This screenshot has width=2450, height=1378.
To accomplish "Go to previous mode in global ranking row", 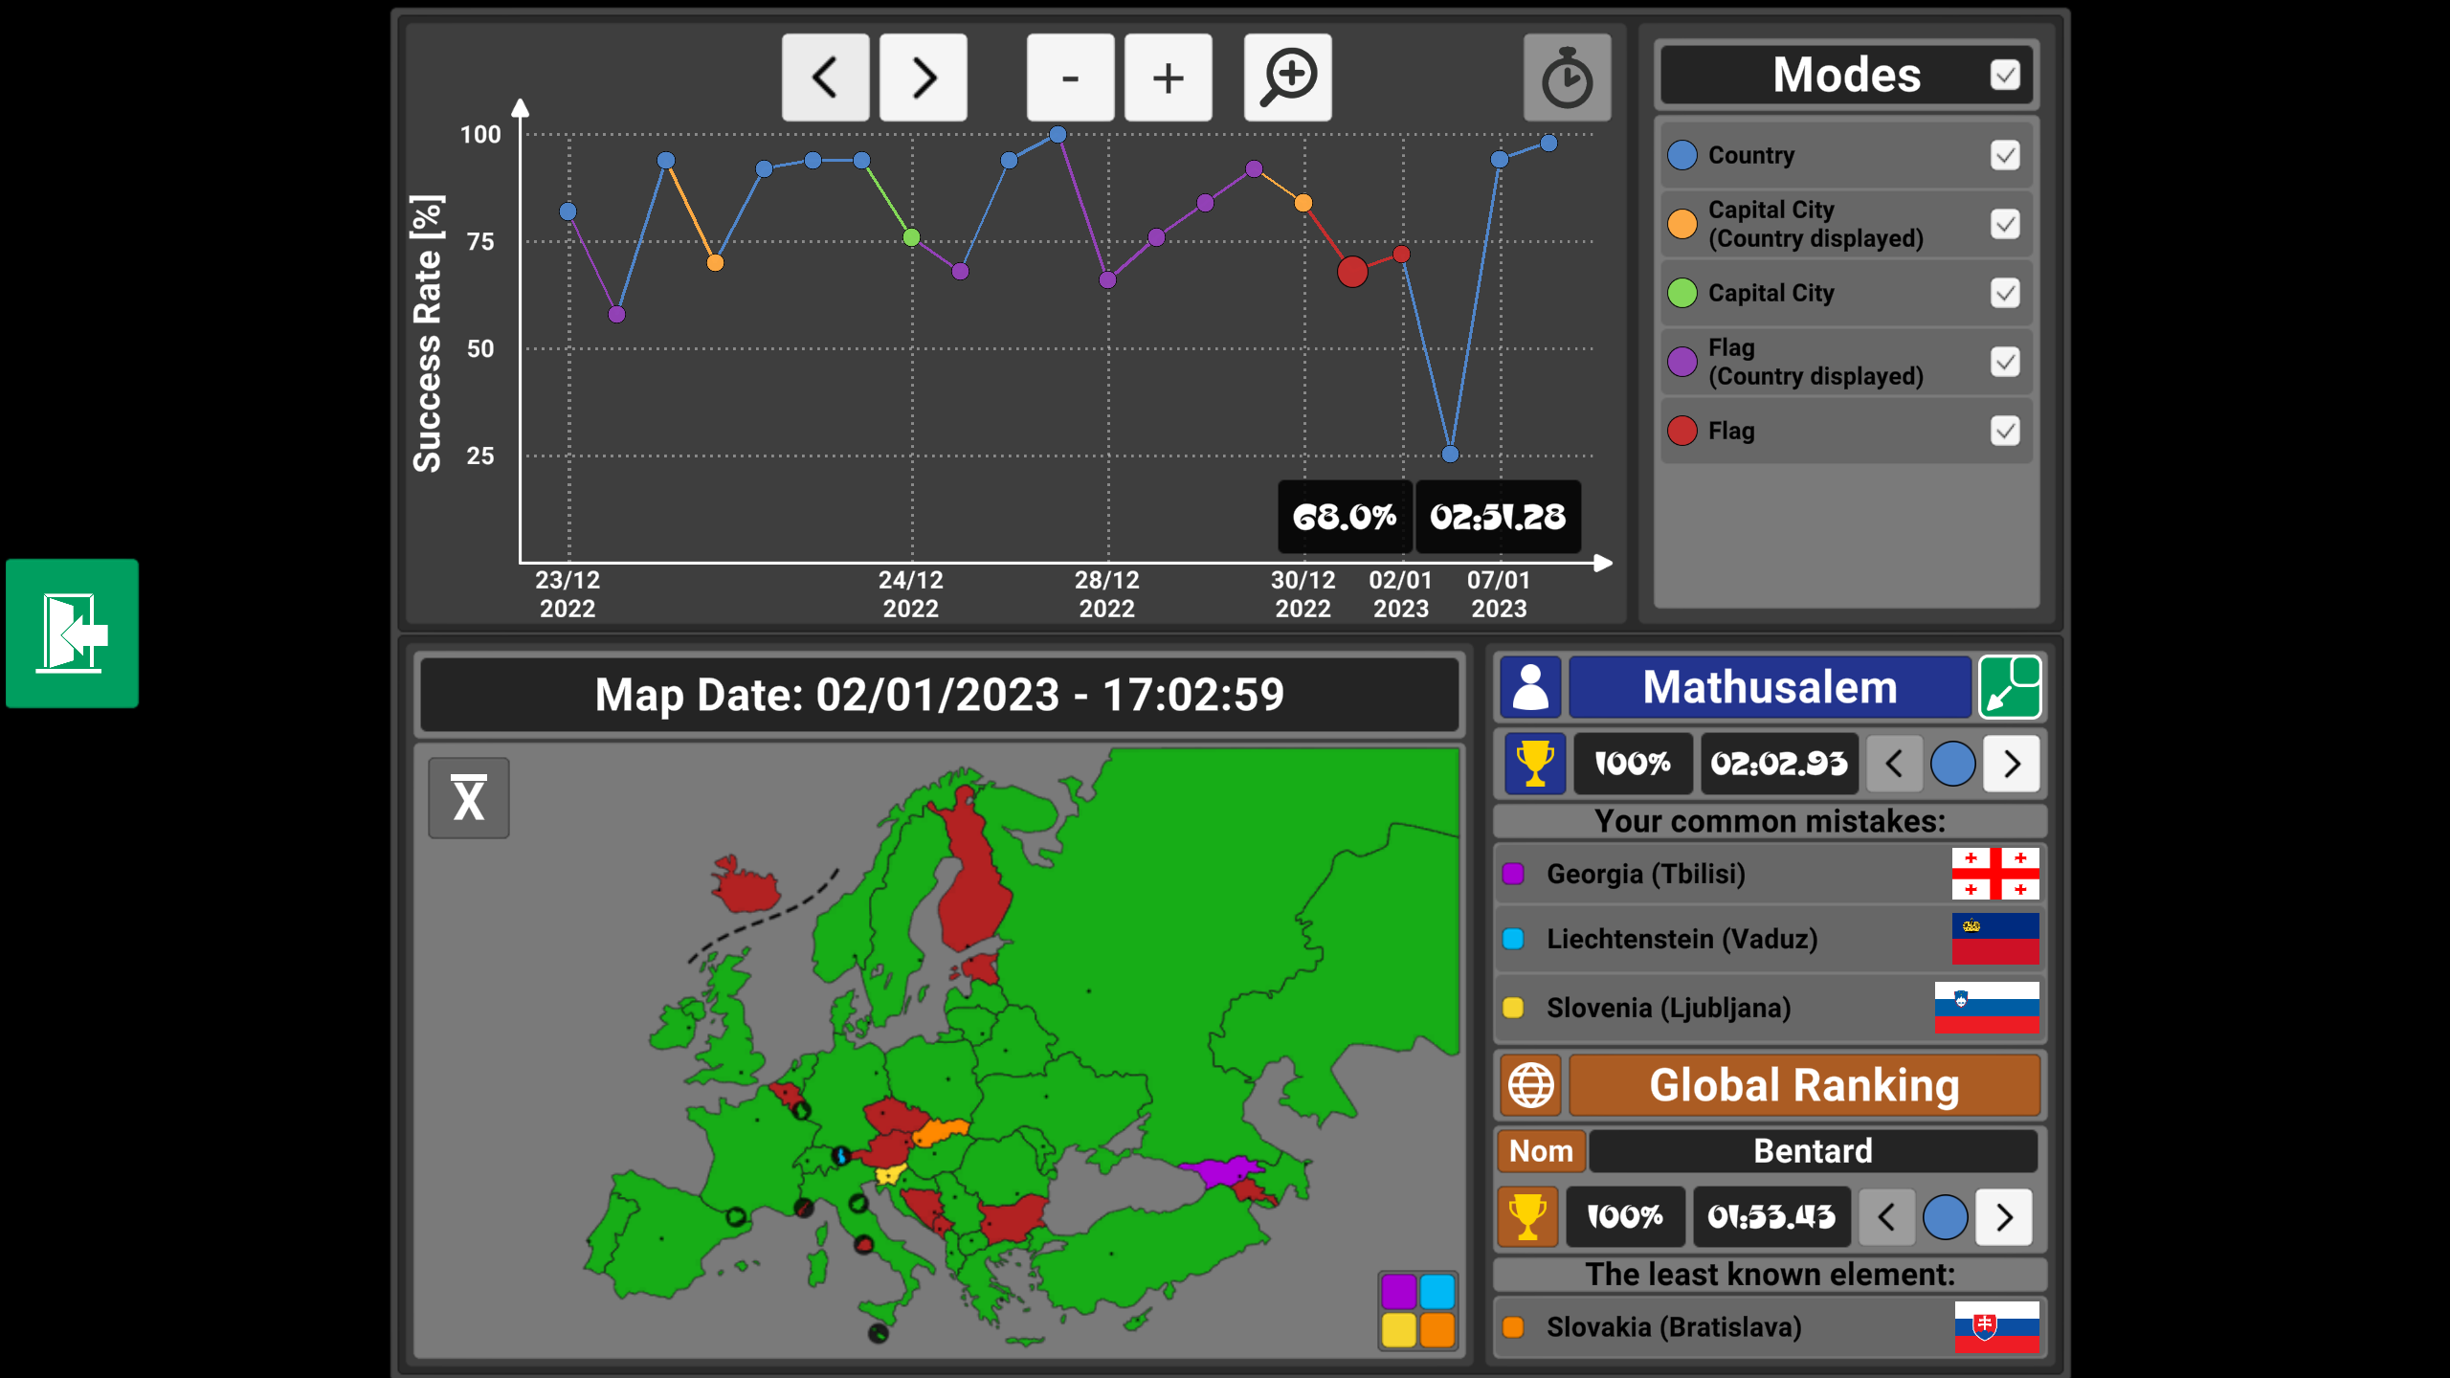I will click(x=1886, y=1216).
